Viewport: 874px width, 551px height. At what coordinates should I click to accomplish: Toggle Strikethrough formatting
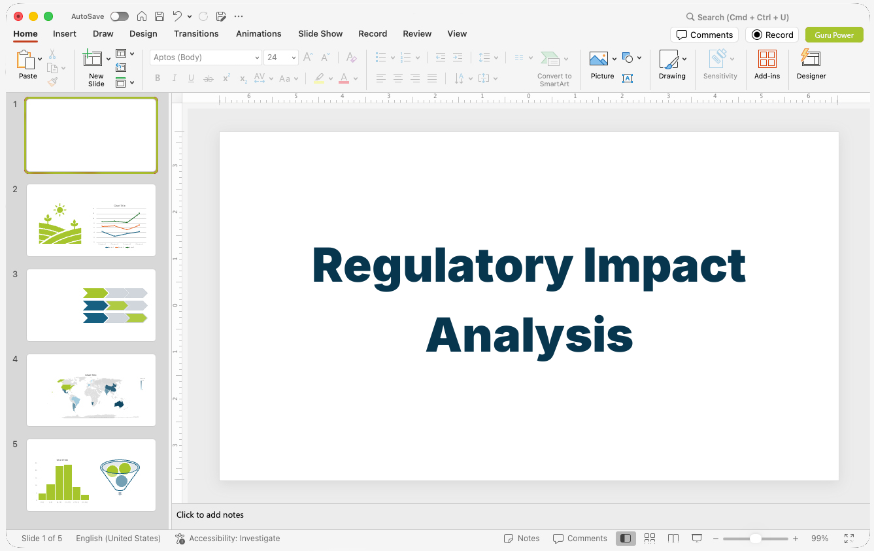click(209, 78)
